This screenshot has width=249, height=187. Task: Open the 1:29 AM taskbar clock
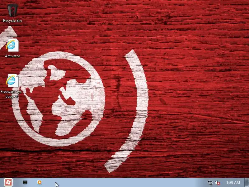(233, 183)
